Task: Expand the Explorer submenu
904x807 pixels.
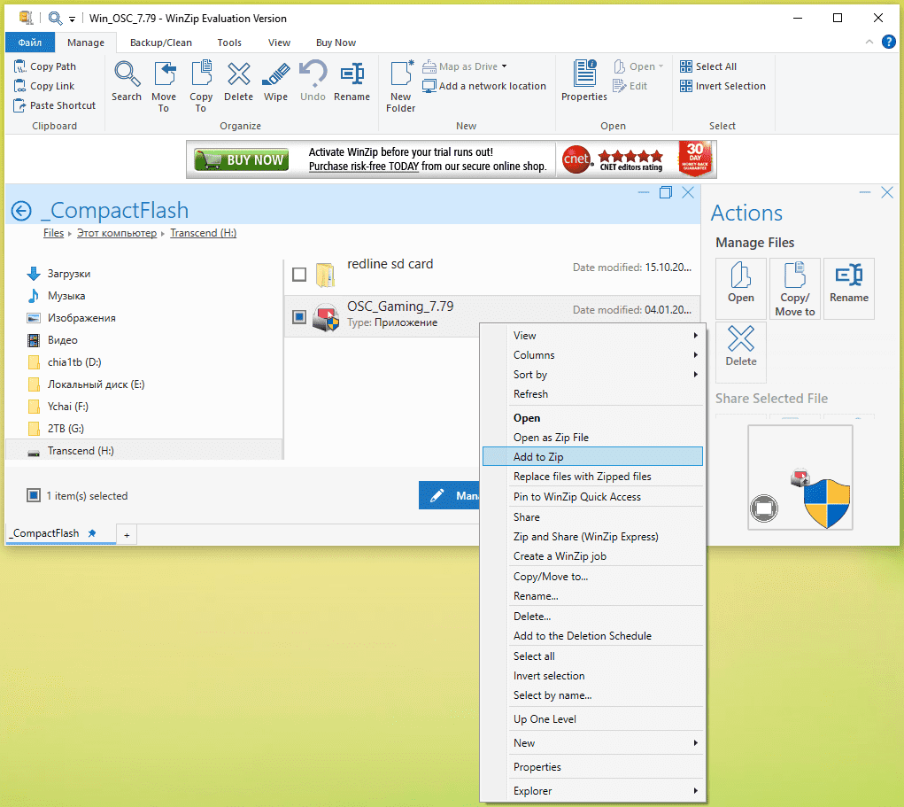Action: (592, 791)
